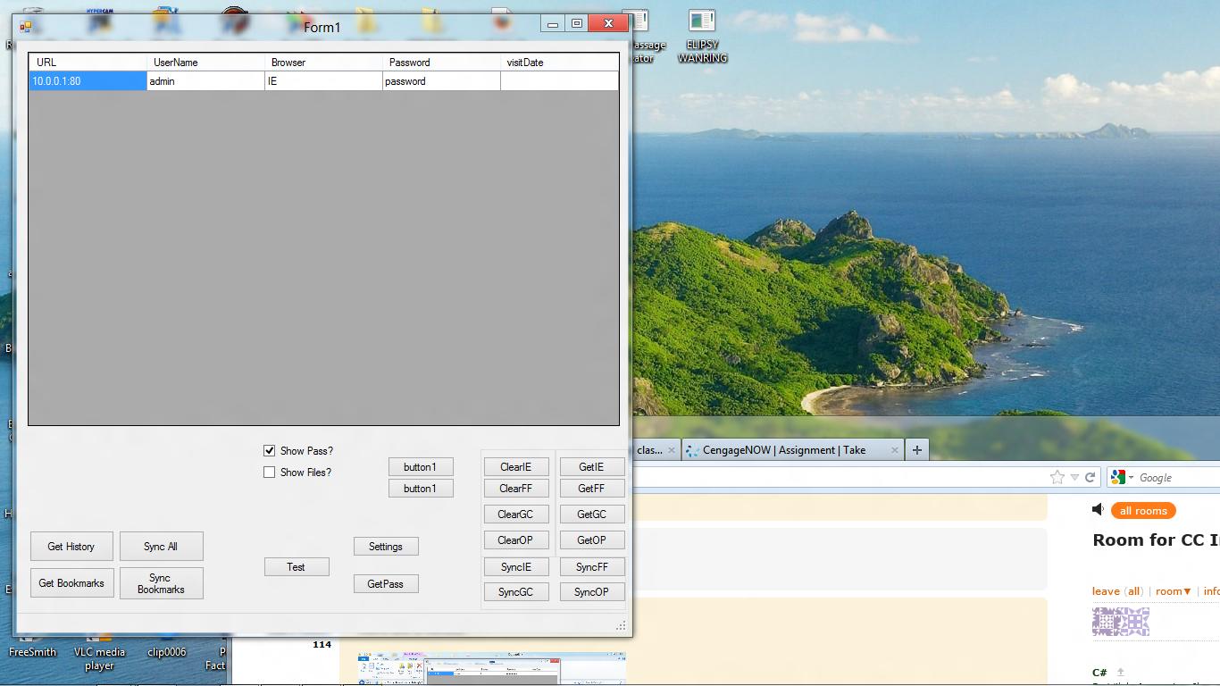Click the SyncGC button
Viewport: 1220px width, 686px height.
pos(515,592)
